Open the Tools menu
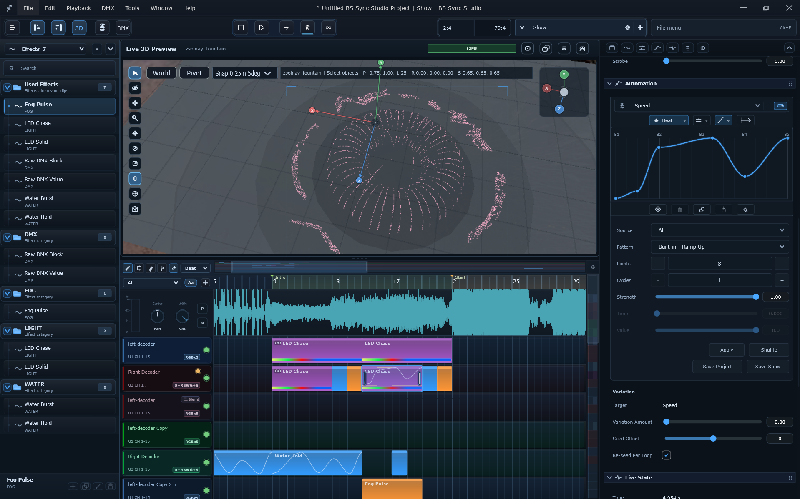This screenshot has width=800, height=499. [x=132, y=8]
